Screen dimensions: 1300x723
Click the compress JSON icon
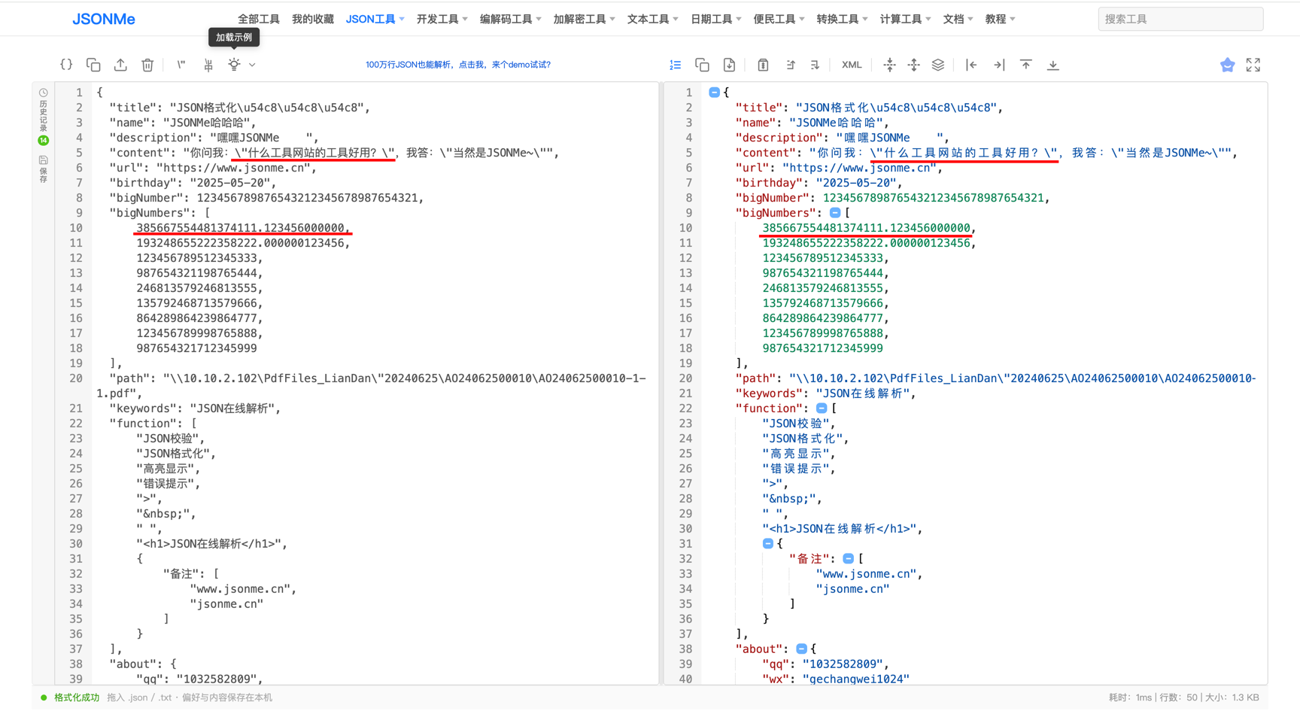tap(208, 65)
